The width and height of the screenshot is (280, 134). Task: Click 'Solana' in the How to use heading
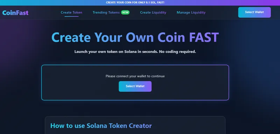tap(97, 126)
